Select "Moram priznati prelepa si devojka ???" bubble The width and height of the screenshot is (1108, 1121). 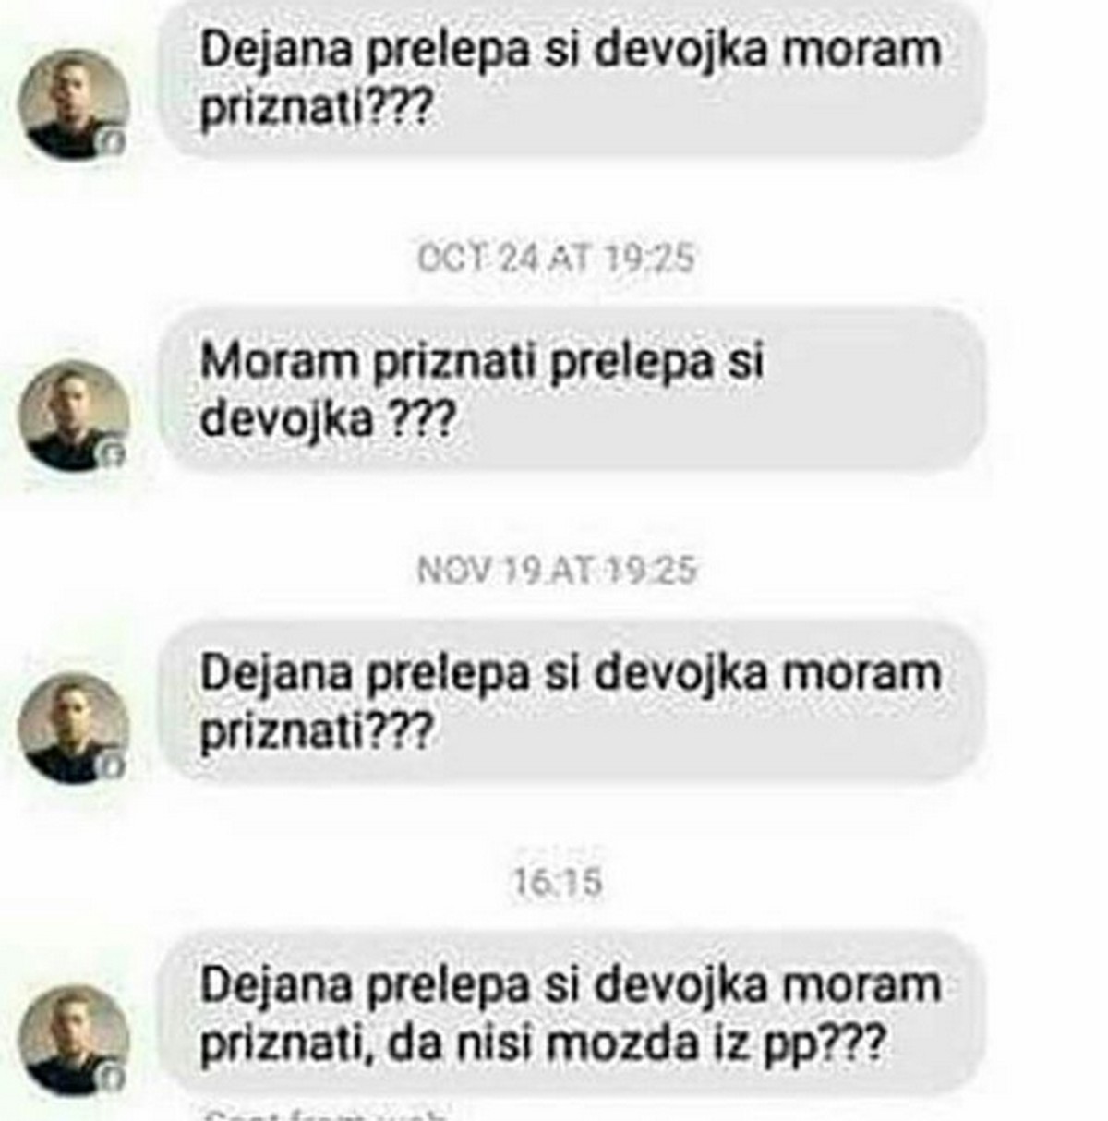(572, 390)
